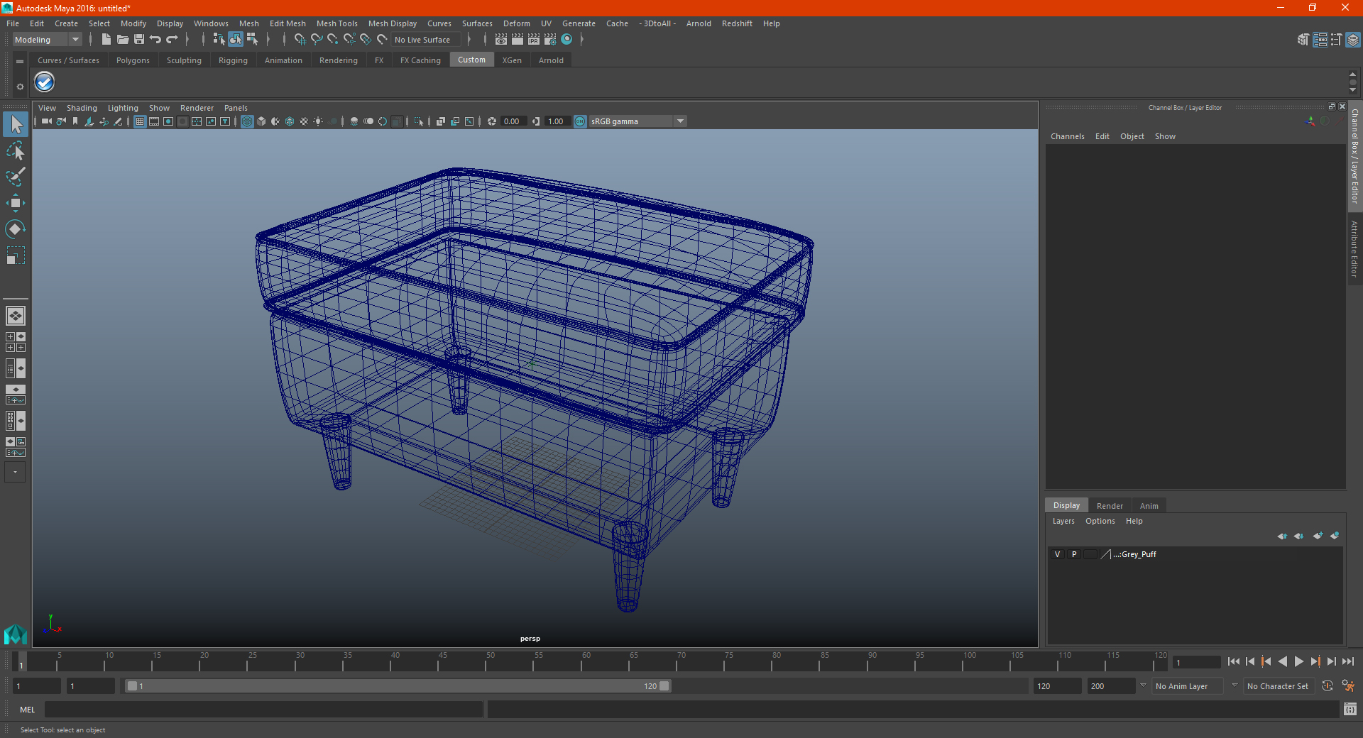
Task: Toggle the auto keyframe button
Action: point(1328,686)
